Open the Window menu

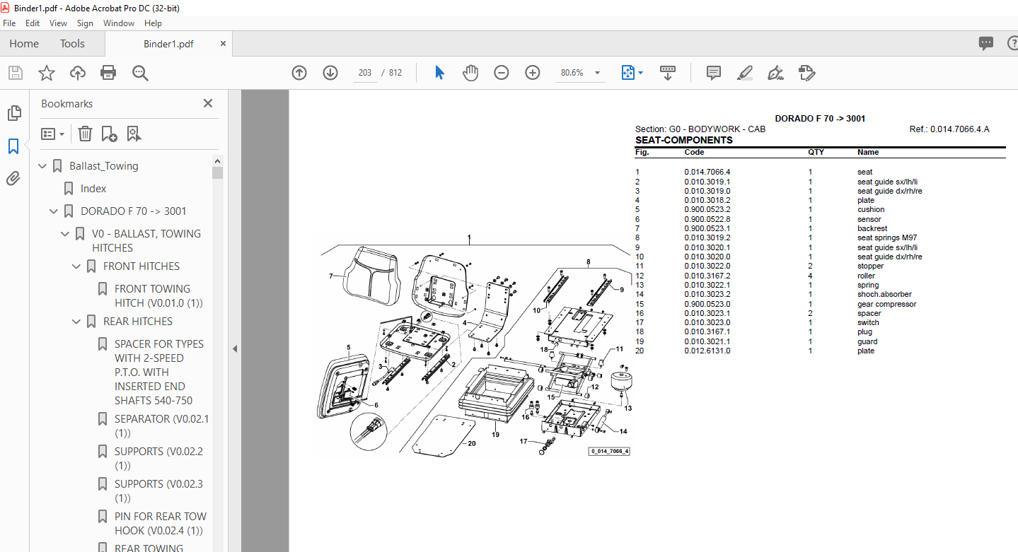click(x=119, y=23)
